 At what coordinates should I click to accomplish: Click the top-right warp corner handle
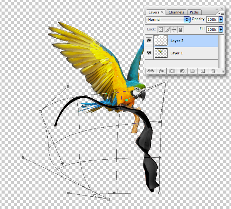[x=166, y=82]
